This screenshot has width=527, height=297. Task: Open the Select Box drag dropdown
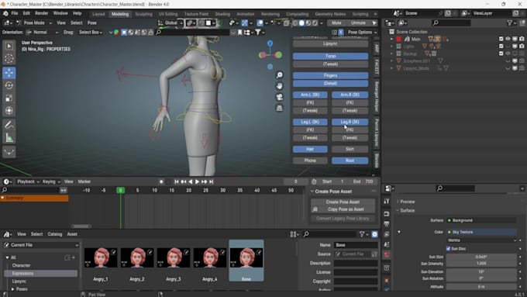(91, 33)
